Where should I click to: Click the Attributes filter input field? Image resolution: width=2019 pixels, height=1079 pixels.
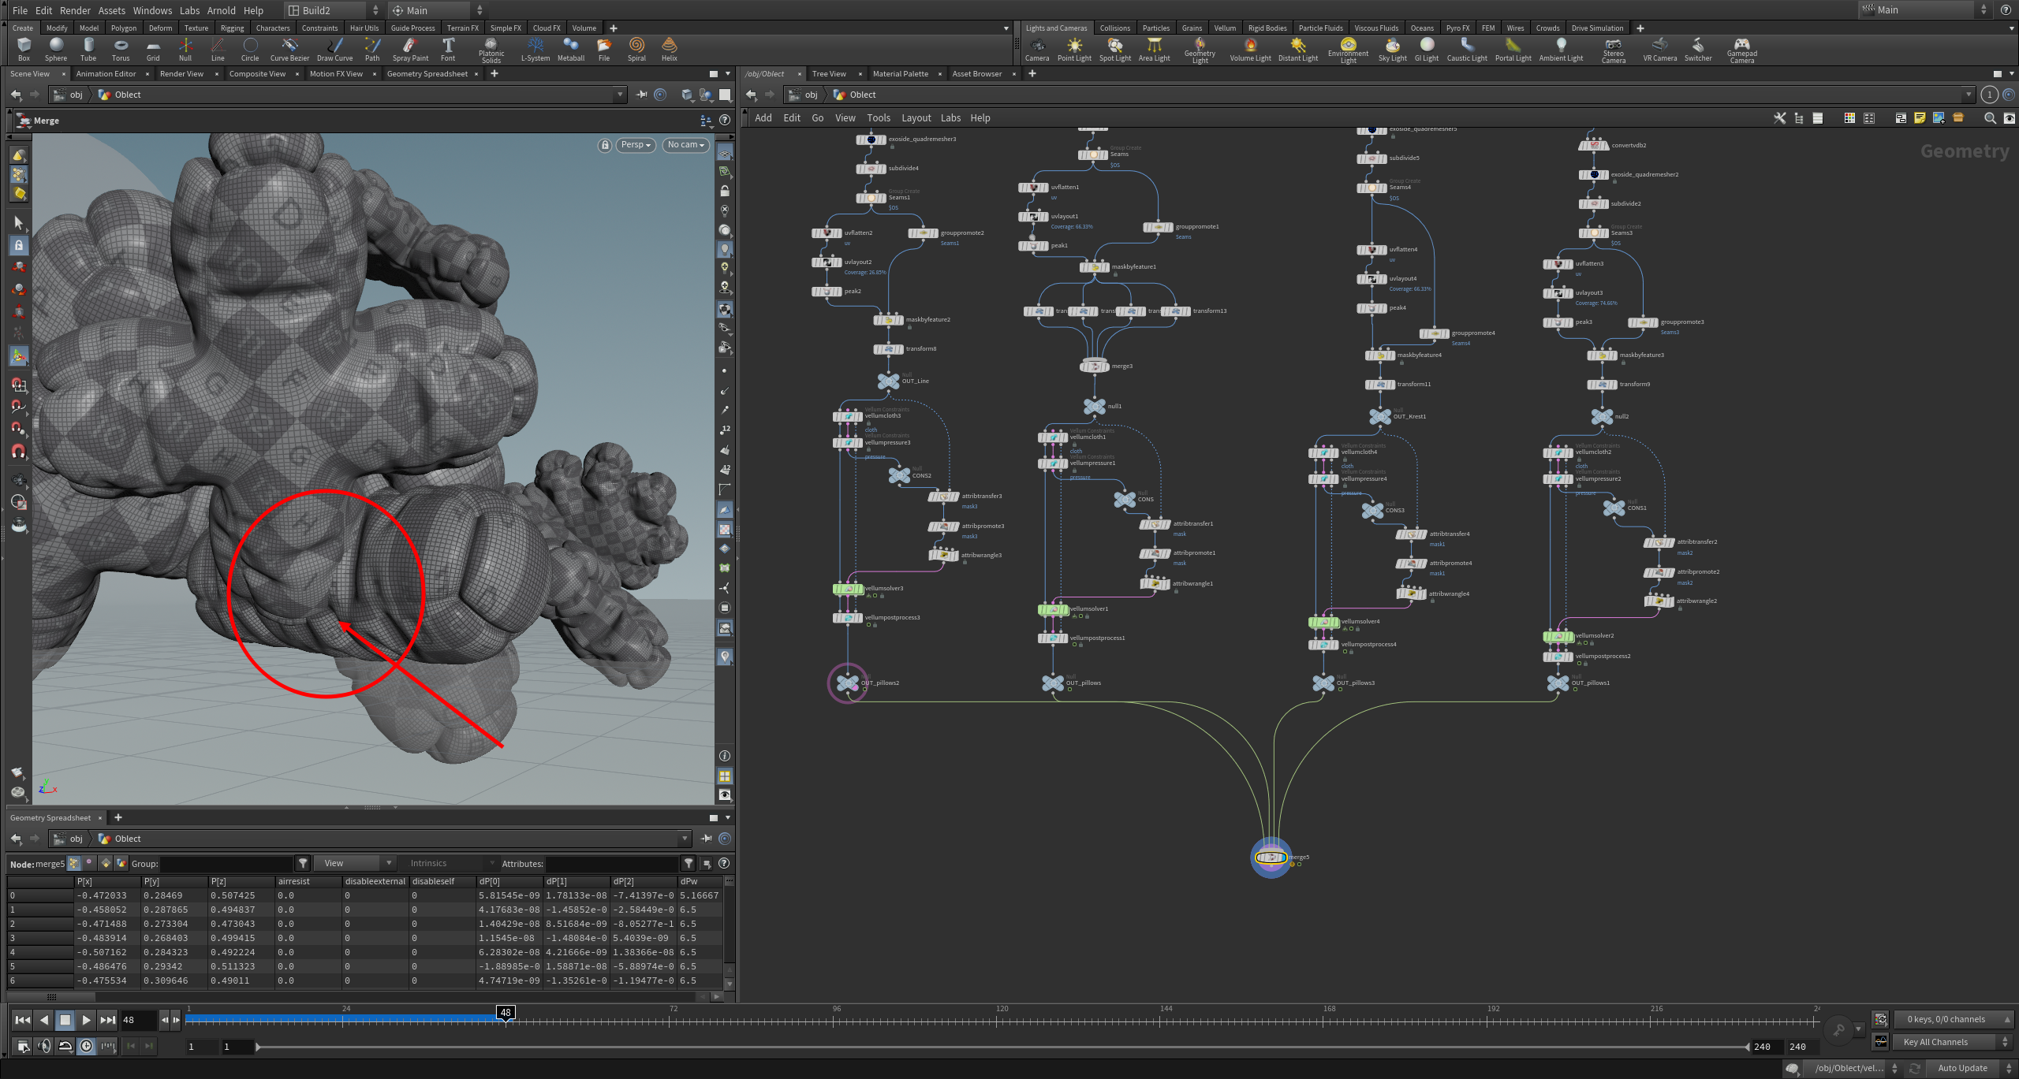tap(612, 864)
